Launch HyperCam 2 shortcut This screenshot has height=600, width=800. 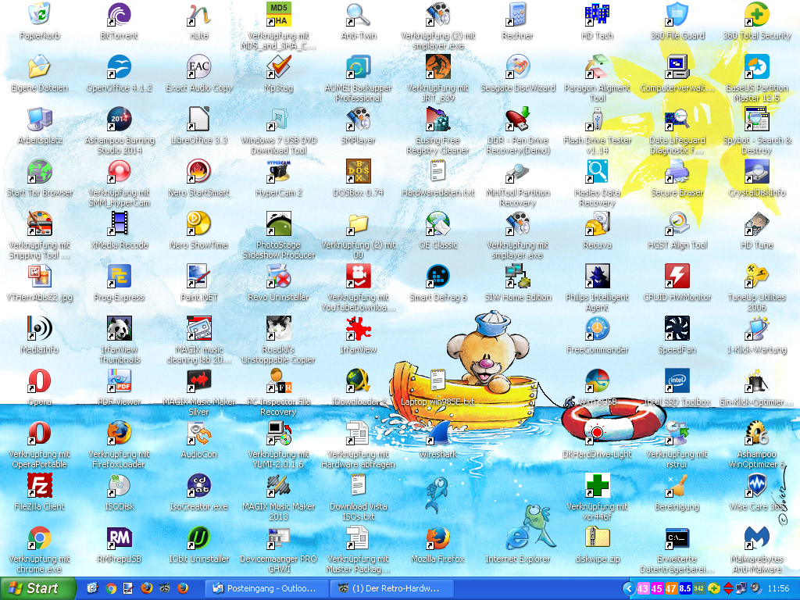pyautogui.click(x=279, y=171)
